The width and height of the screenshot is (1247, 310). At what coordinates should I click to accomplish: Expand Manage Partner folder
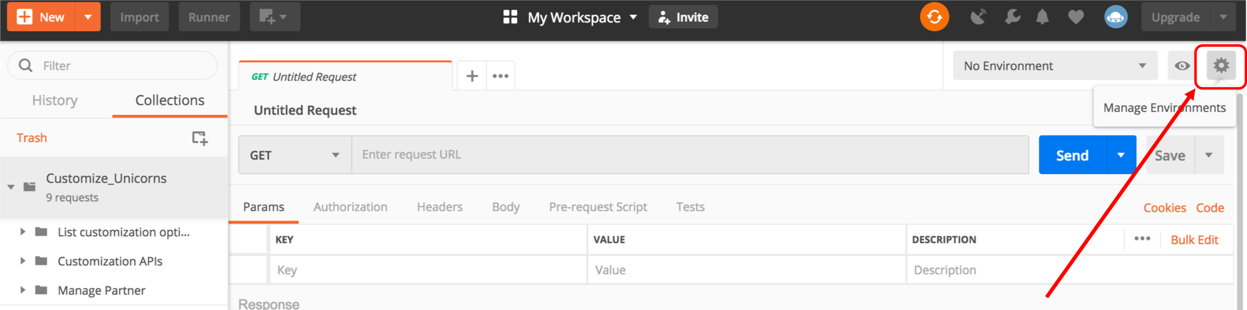click(x=22, y=290)
